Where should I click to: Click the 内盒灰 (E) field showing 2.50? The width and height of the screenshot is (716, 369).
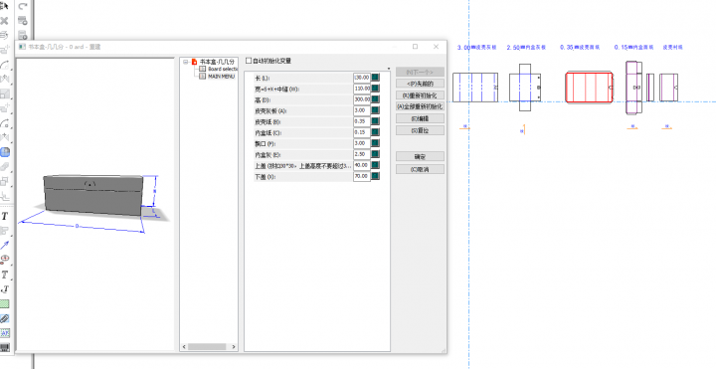[x=362, y=154]
